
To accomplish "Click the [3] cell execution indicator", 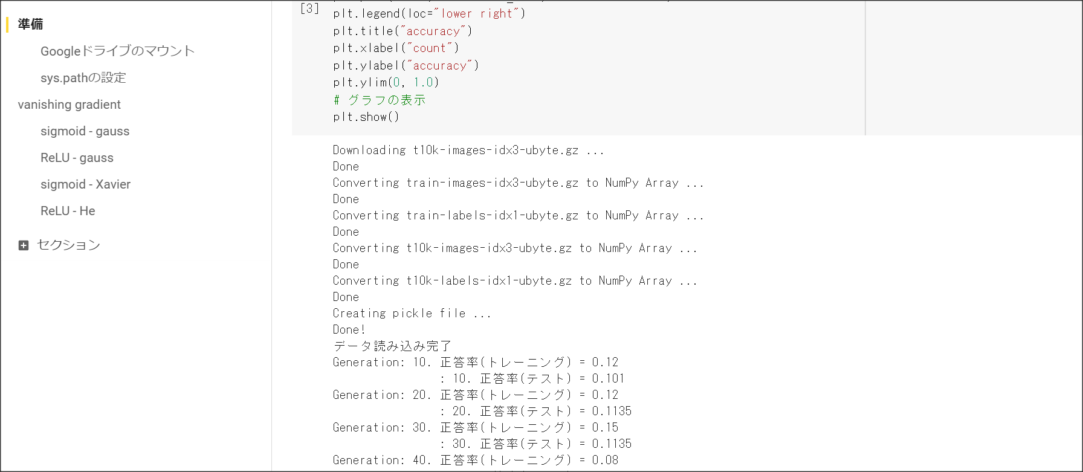I will (309, 8).
